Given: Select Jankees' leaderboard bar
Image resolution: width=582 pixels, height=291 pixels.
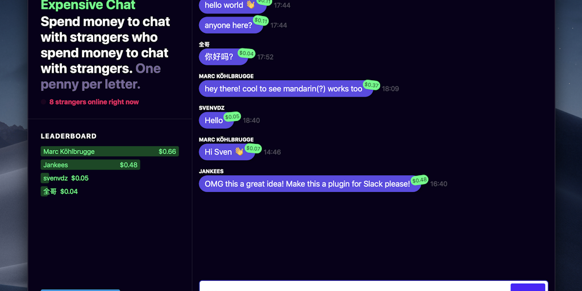Looking at the screenshot, I should pos(90,165).
